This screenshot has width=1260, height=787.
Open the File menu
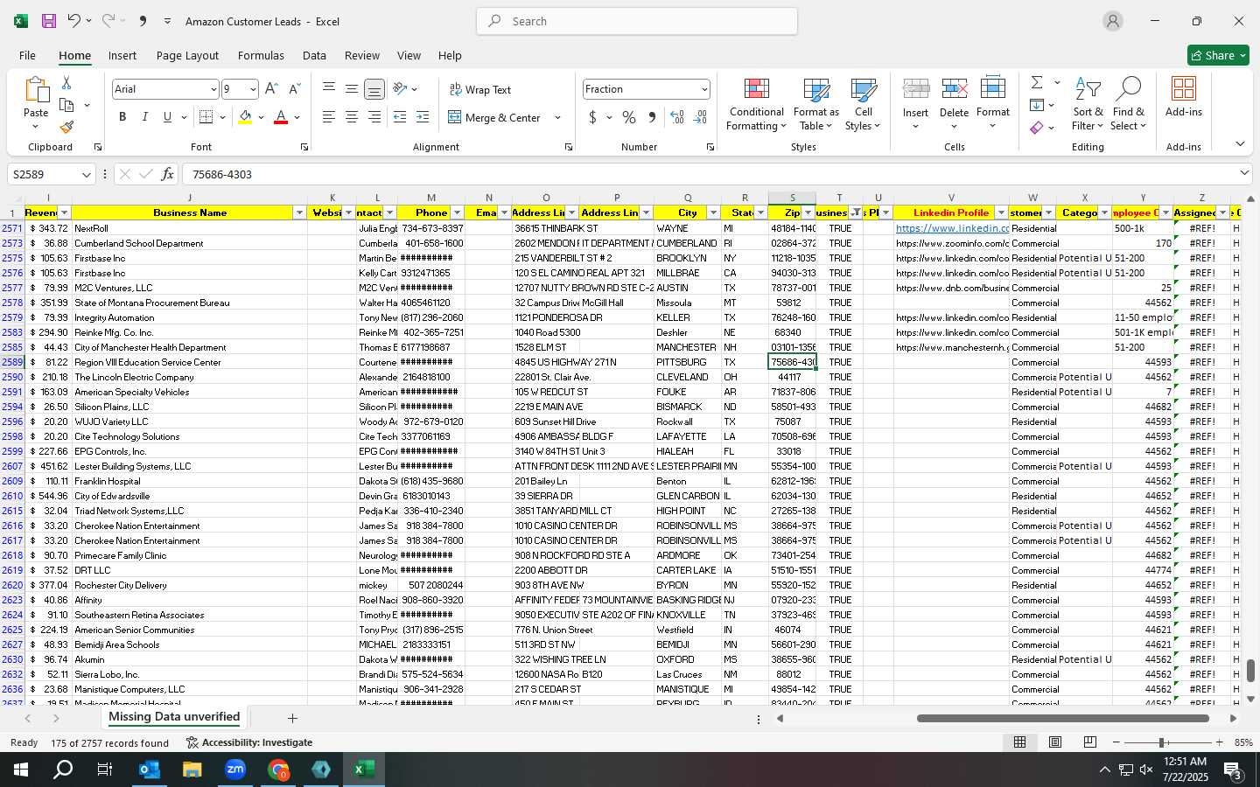click(x=27, y=55)
